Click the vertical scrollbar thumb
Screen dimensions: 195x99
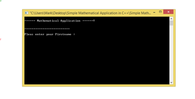[x=171, y=23]
